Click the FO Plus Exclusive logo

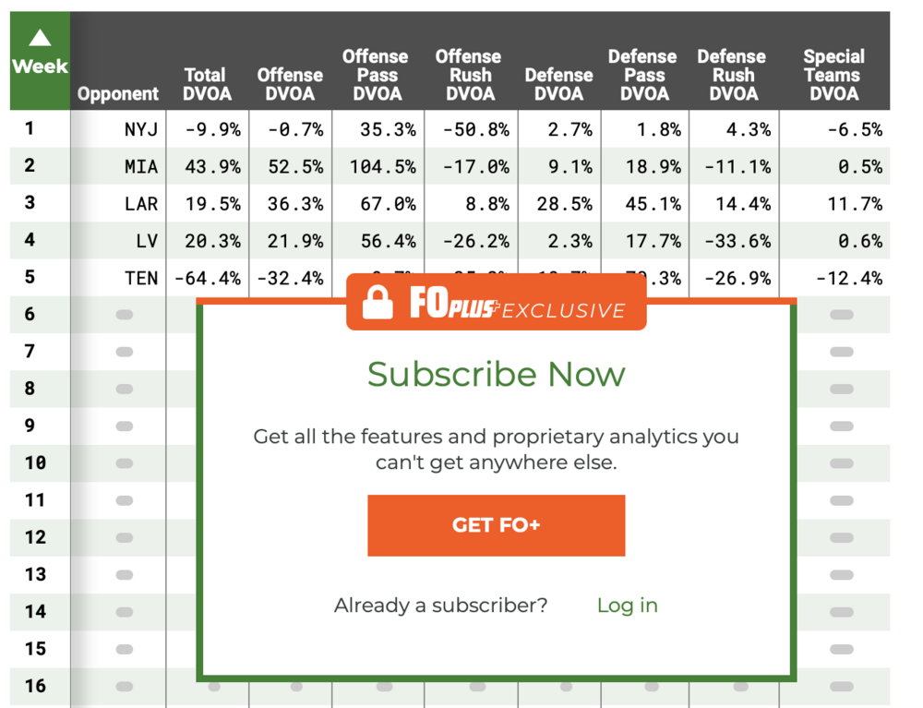point(518,304)
